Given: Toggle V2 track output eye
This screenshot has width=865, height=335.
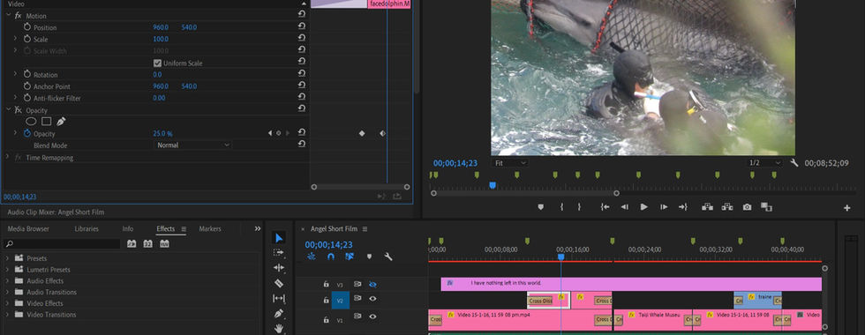Looking at the screenshot, I should pyautogui.click(x=372, y=299).
